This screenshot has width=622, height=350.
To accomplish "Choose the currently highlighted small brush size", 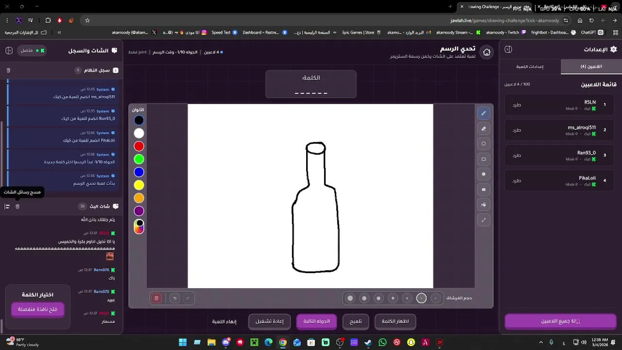I will [x=421, y=298].
